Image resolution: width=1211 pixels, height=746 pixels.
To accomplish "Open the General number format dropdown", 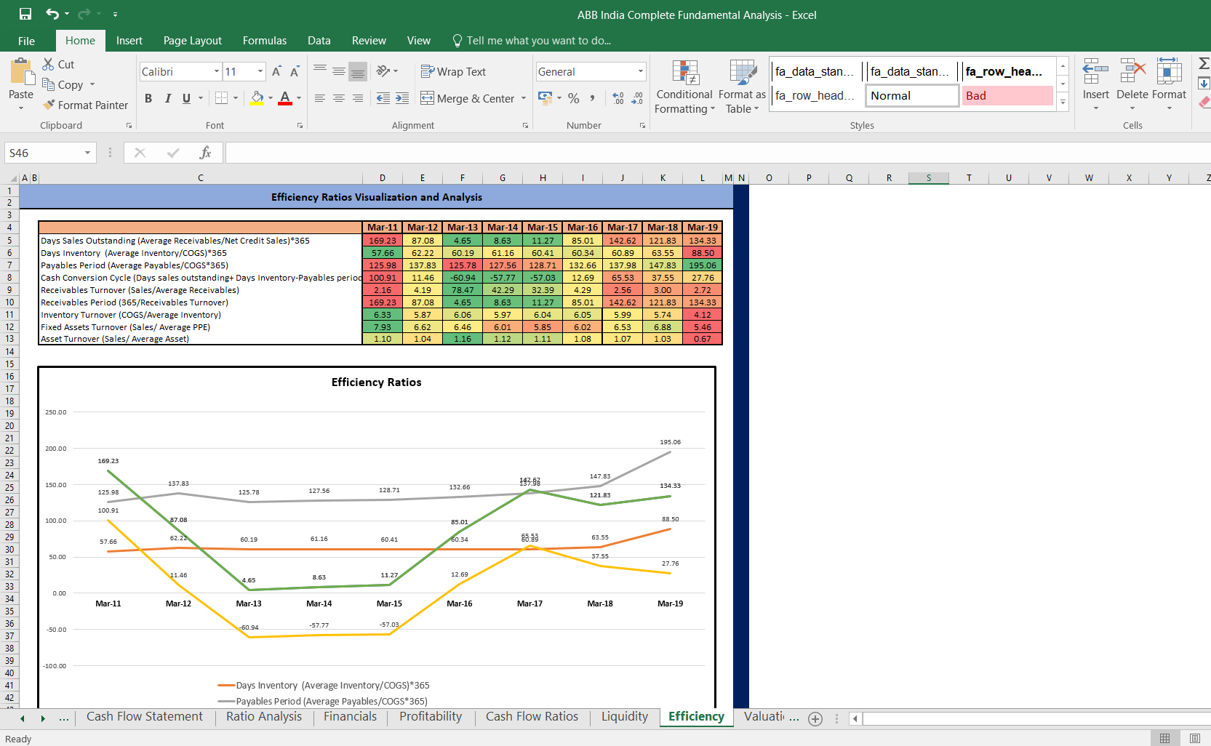I will tap(641, 71).
